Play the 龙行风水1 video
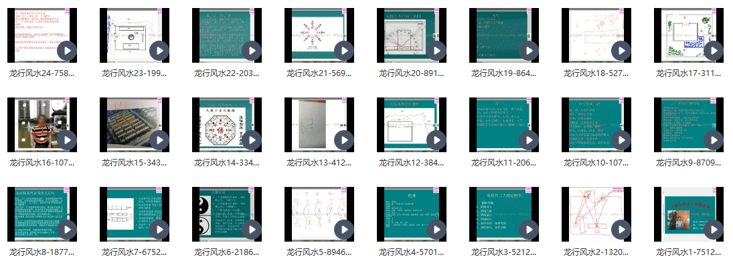The width and height of the screenshot is (733, 269). coord(714,230)
